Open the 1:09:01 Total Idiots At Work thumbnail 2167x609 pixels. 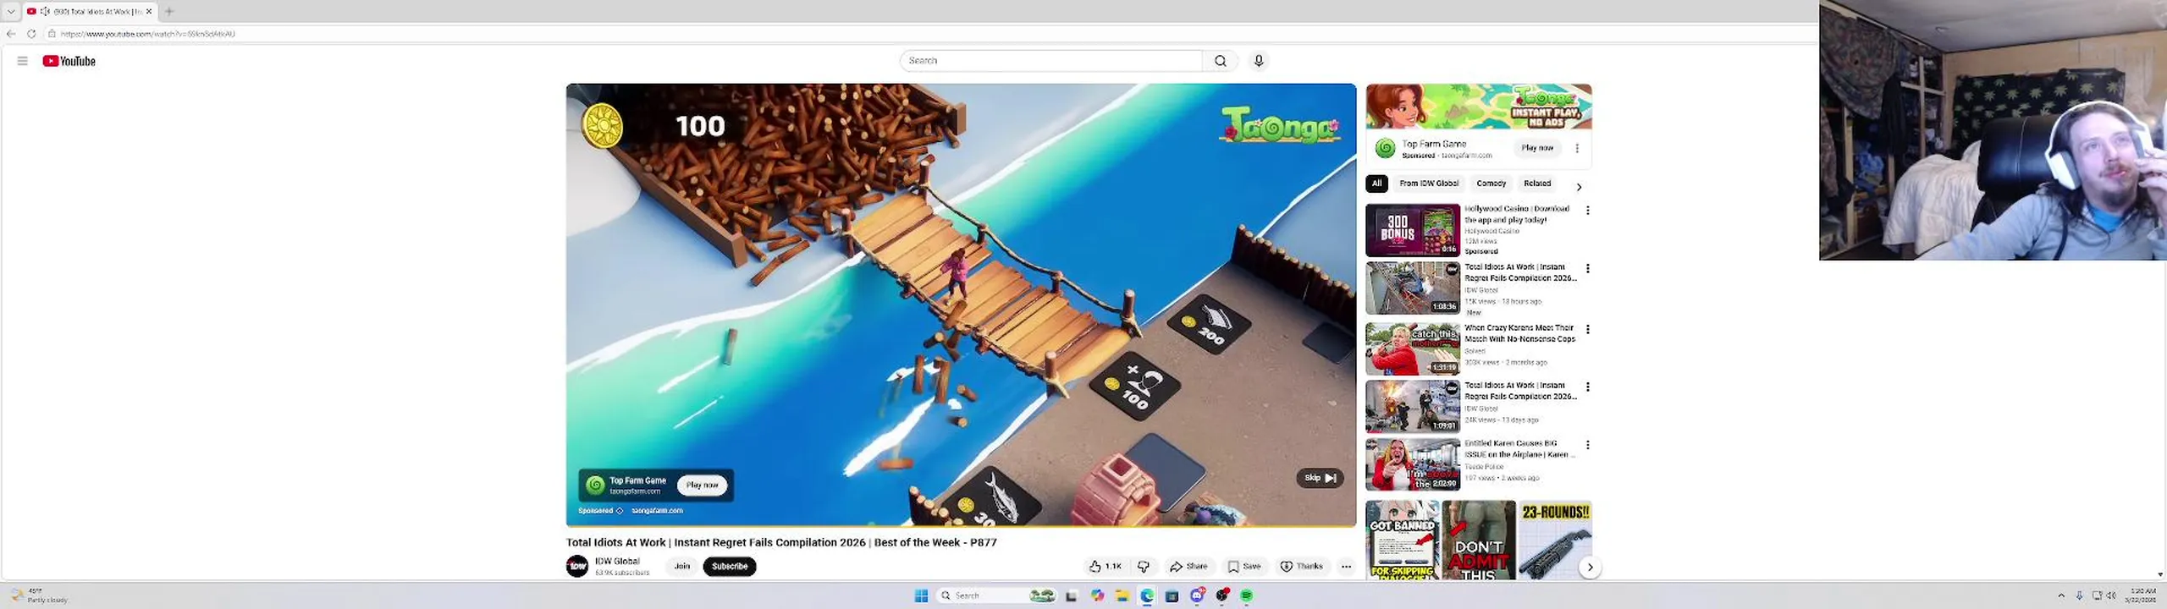1413,406
